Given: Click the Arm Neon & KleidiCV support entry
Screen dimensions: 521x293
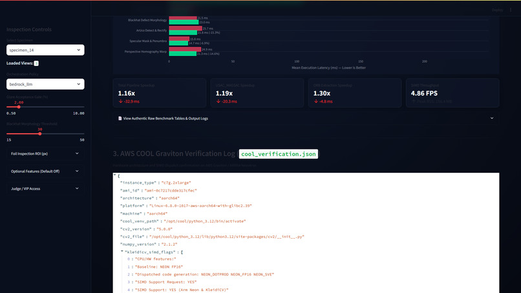Looking at the screenshot, I should 182,290.
